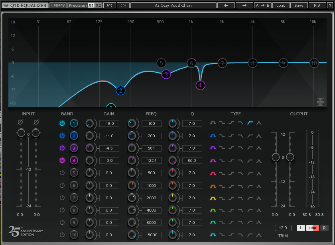This screenshot has width=335, height=245.
Task: Click the Waves Q10 Equalizer logo
Action: click(x=25, y=5)
